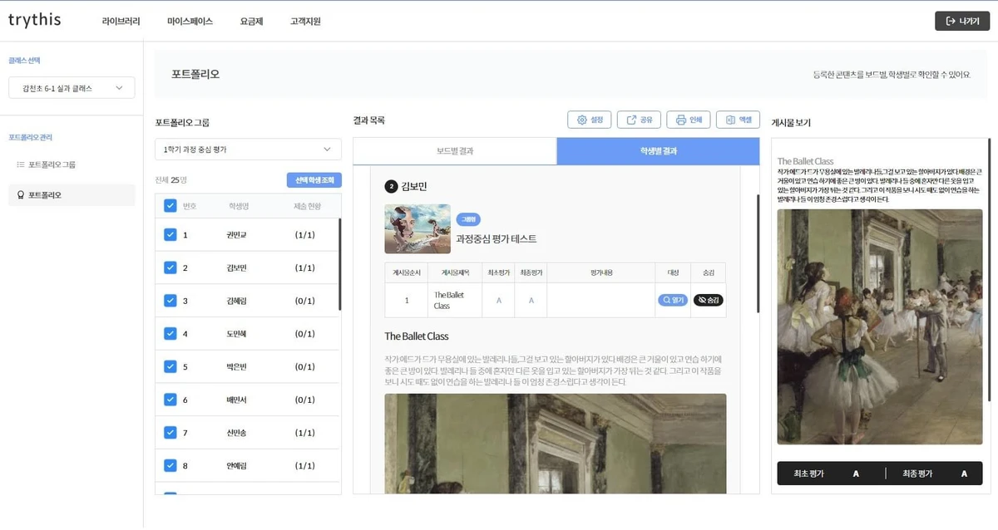Click the name of student number 4

pos(236,334)
